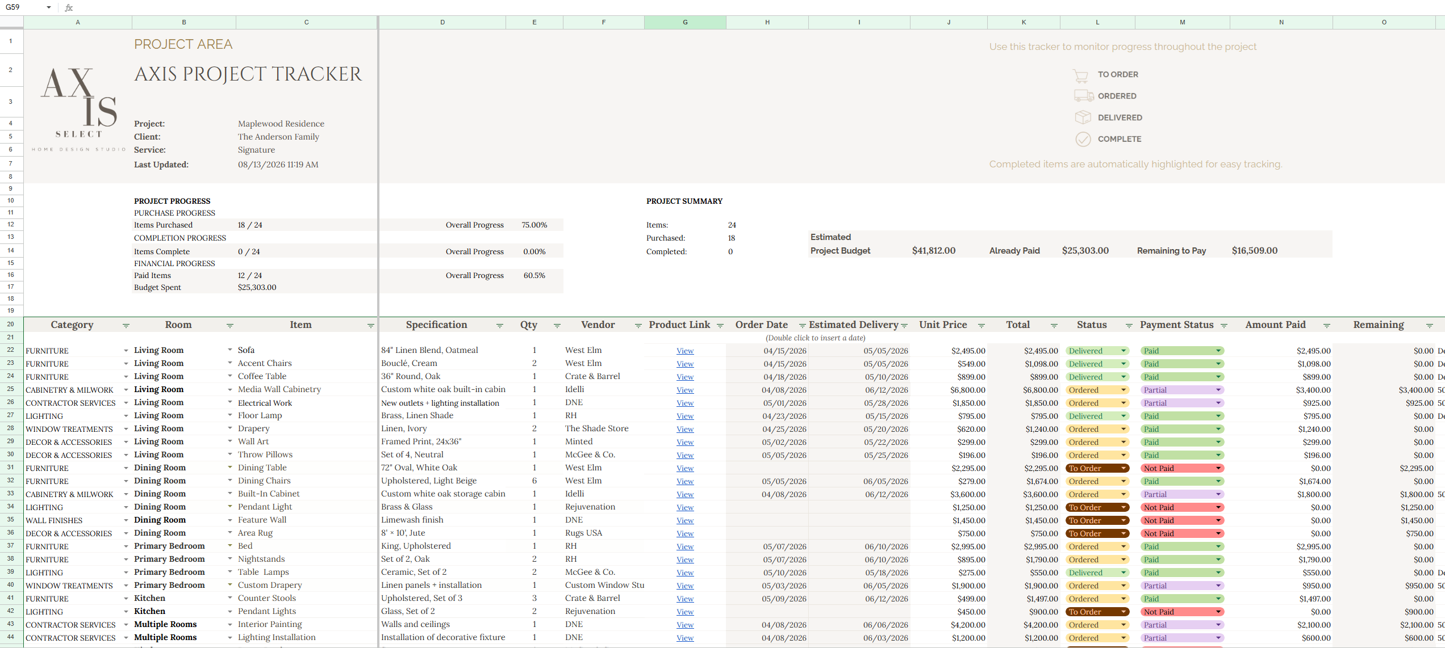Open the Order Date column filter icon
The image size is (1445, 648).
click(x=803, y=326)
